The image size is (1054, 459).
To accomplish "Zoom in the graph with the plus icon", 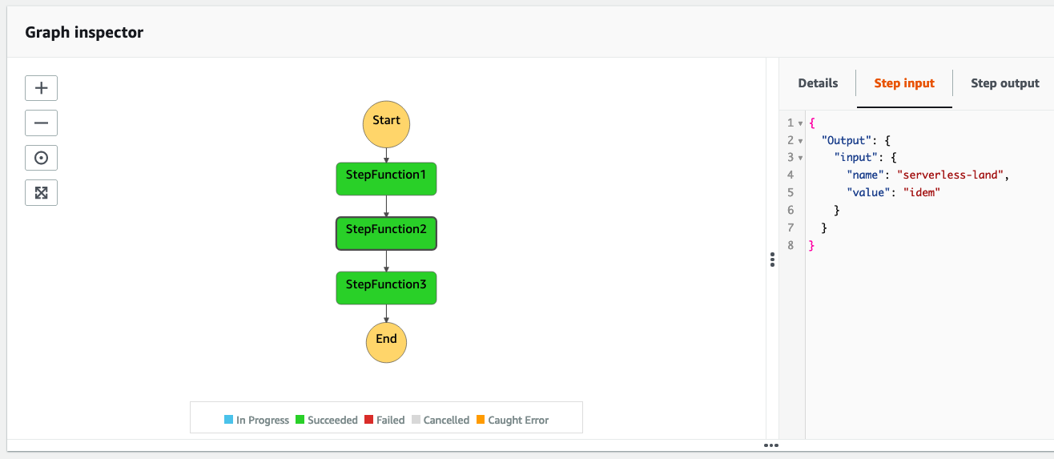I will click(x=42, y=88).
